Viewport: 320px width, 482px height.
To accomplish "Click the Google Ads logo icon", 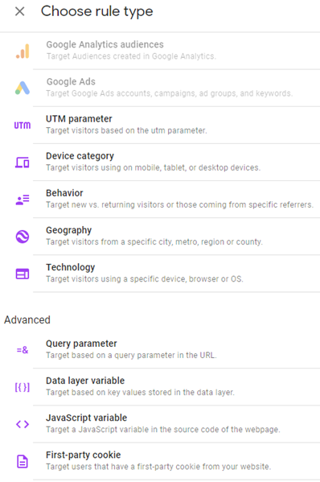I will tap(23, 88).
